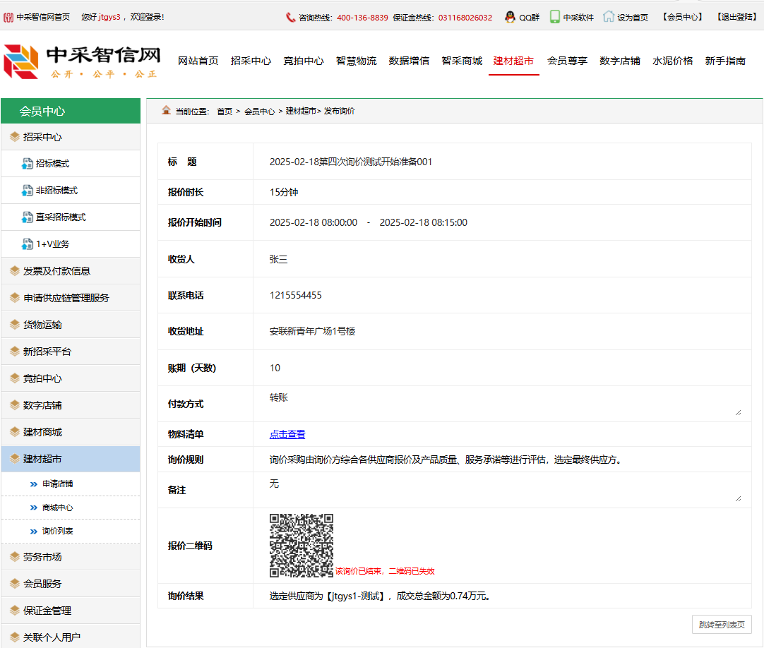
Task: Click the stack icon next to 发票及付款信息
Action: pyautogui.click(x=15, y=271)
